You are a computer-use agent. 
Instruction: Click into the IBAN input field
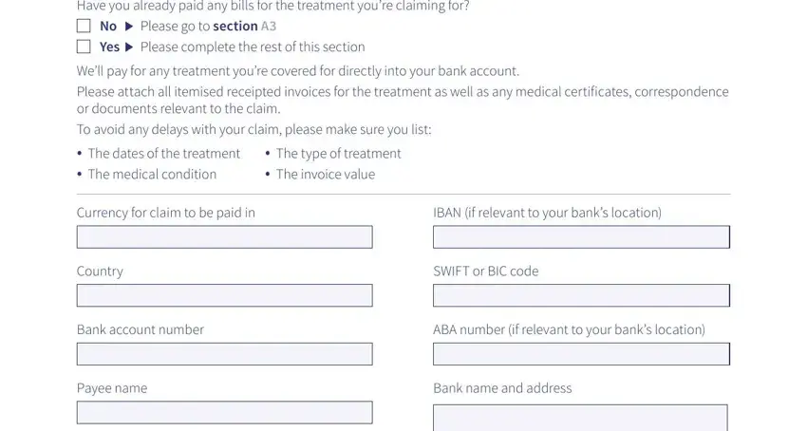pyautogui.click(x=581, y=237)
